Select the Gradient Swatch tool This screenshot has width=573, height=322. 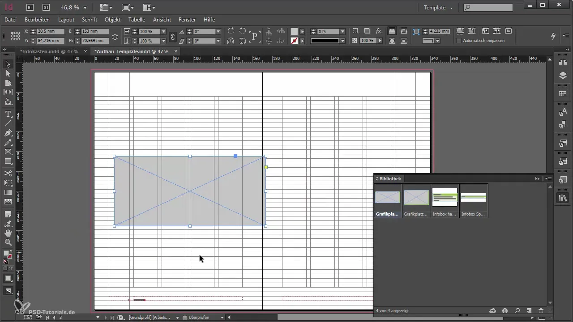8,192
